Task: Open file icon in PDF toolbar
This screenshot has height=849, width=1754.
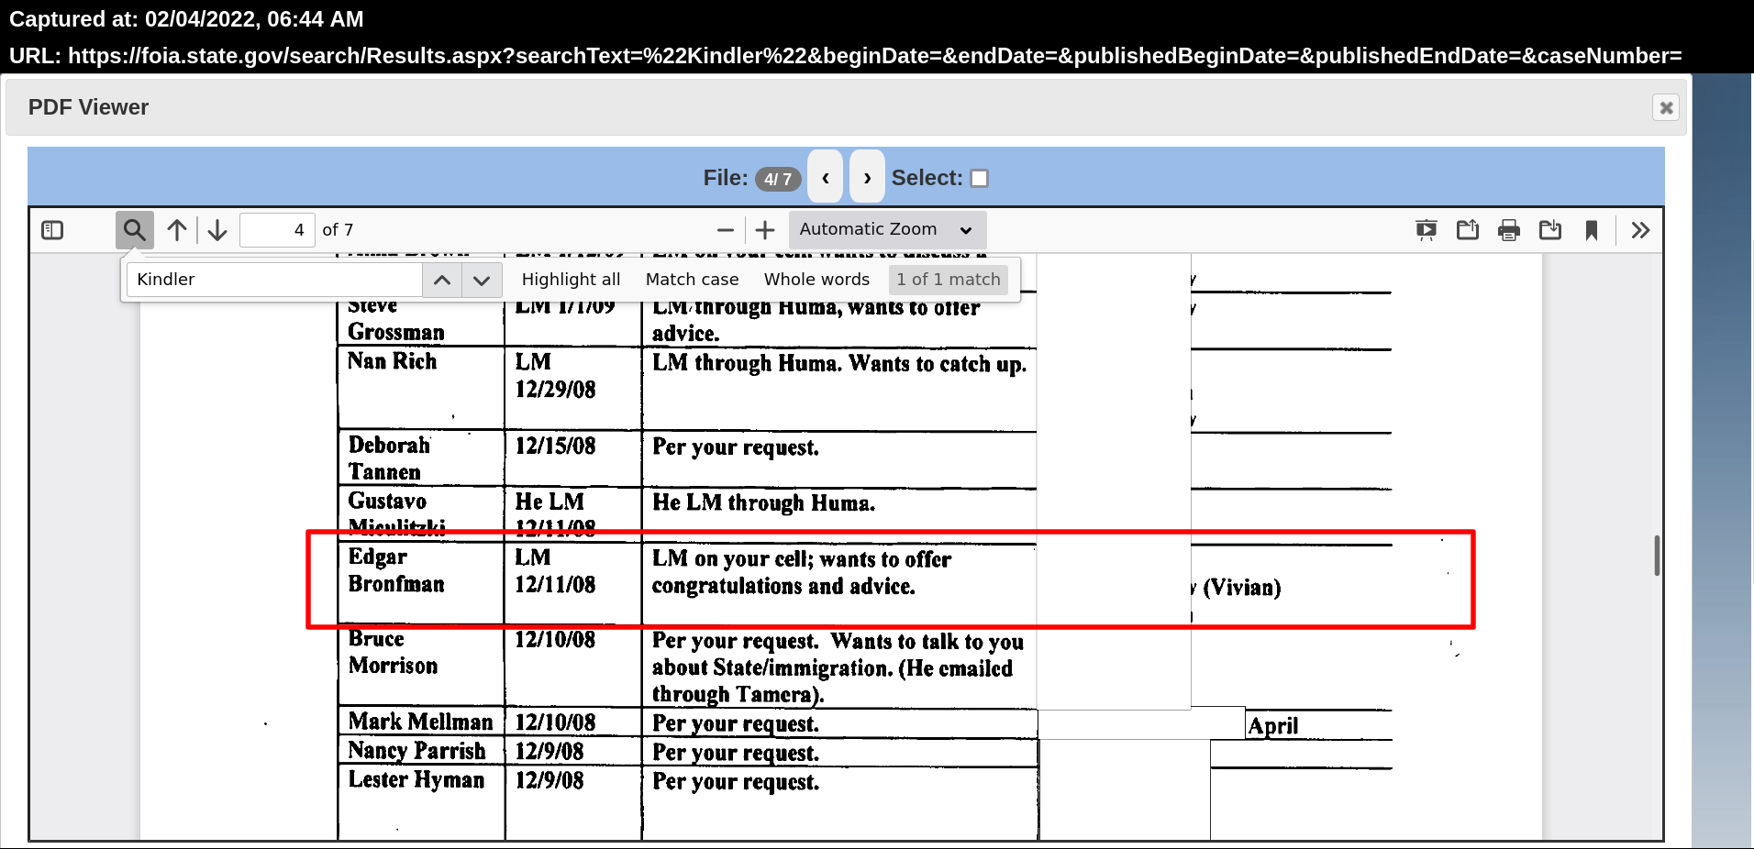Action: [1468, 230]
